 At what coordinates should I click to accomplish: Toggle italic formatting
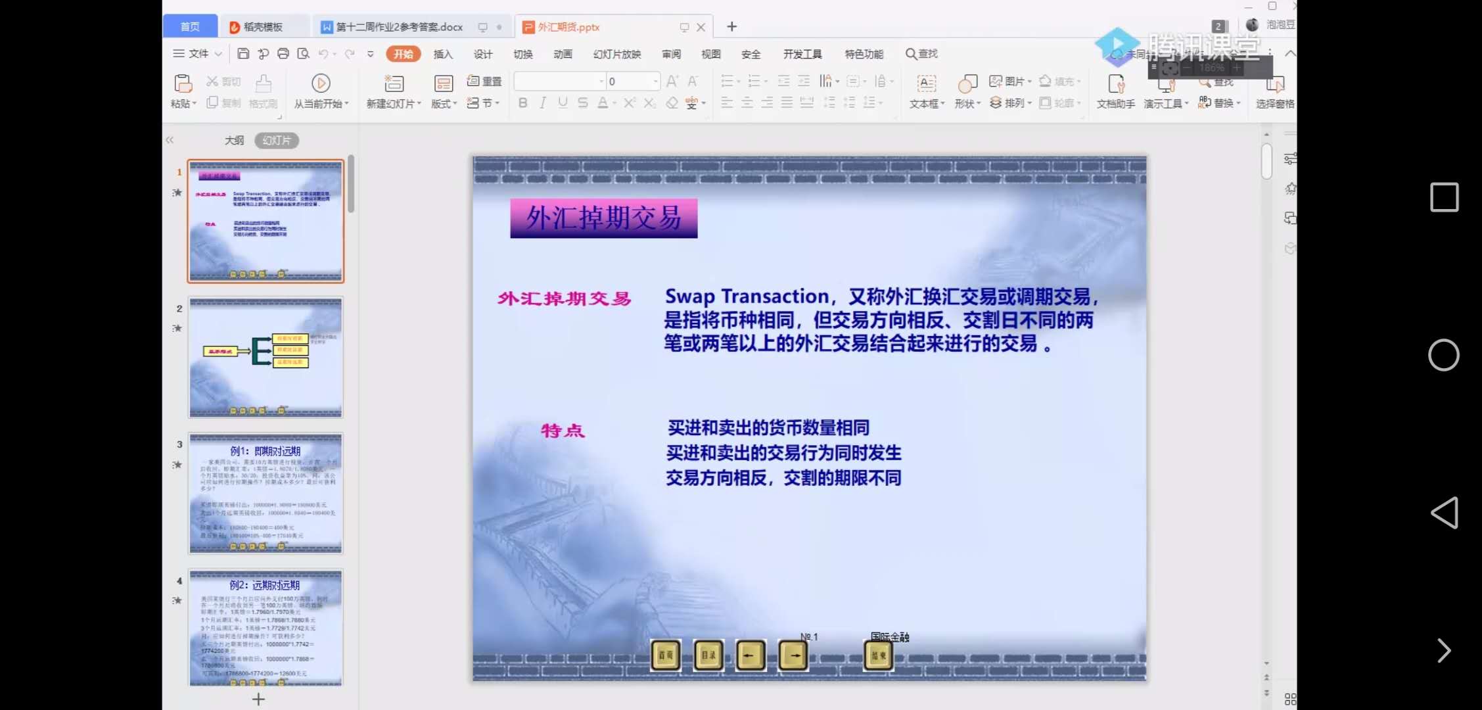click(542, 103)
